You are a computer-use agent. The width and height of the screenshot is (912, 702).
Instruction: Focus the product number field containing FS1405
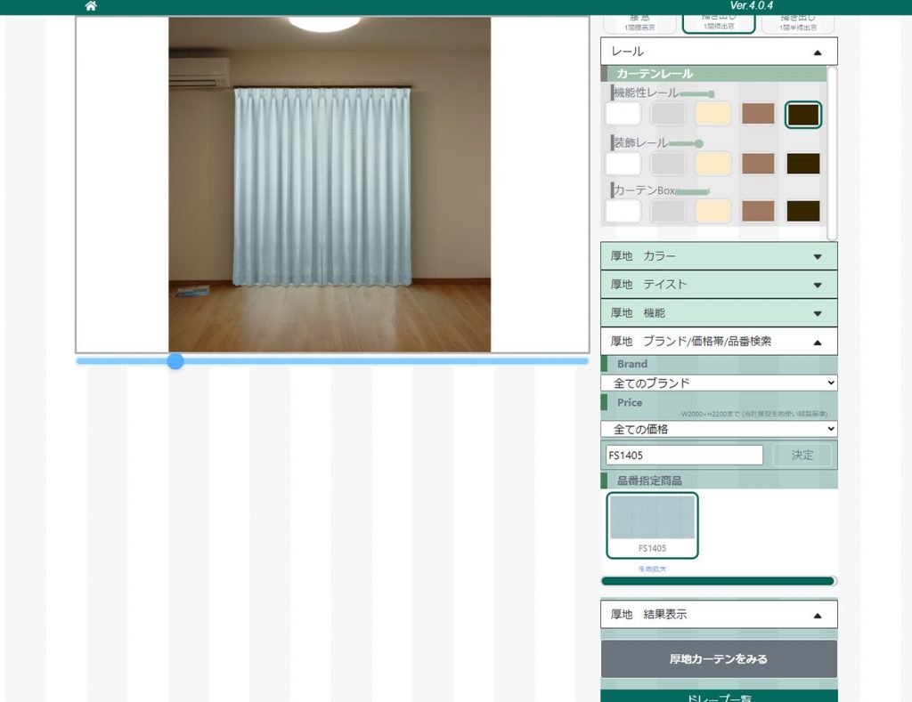click(684, 455)
